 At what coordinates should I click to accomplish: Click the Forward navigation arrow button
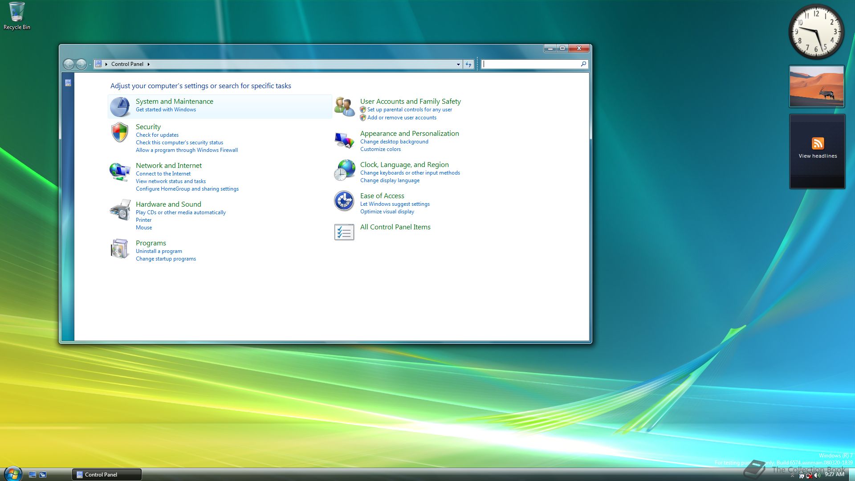[81, 64]
